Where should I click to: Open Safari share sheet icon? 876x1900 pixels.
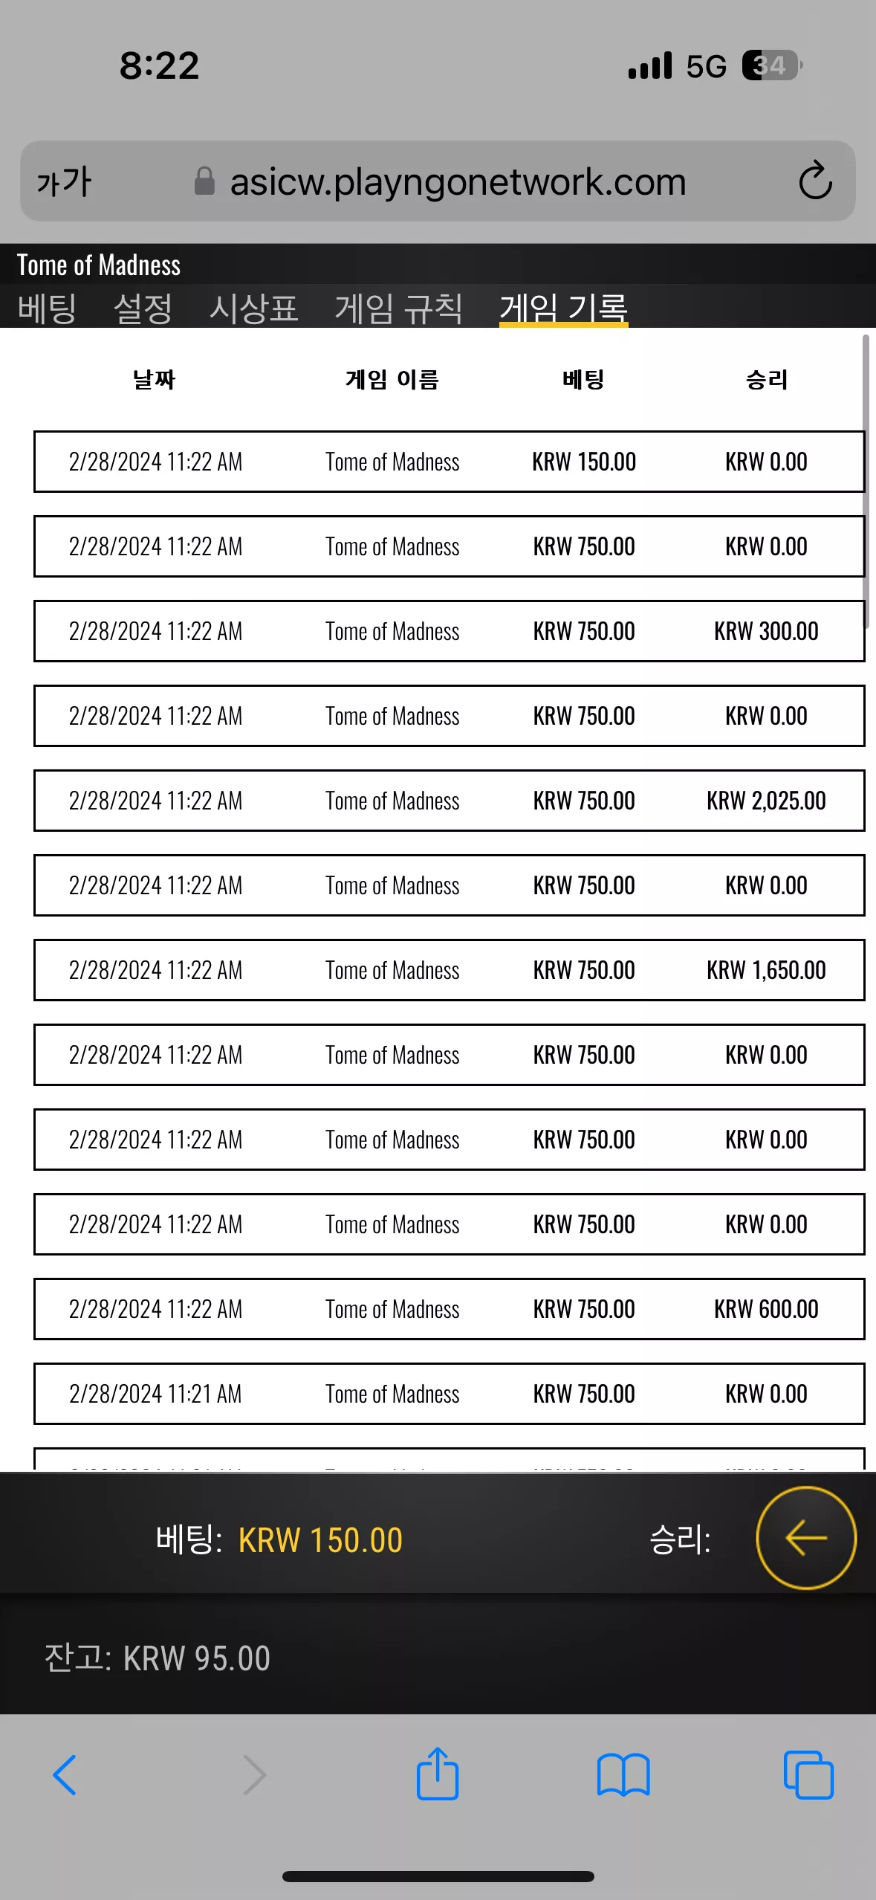tap(438, 1774)
